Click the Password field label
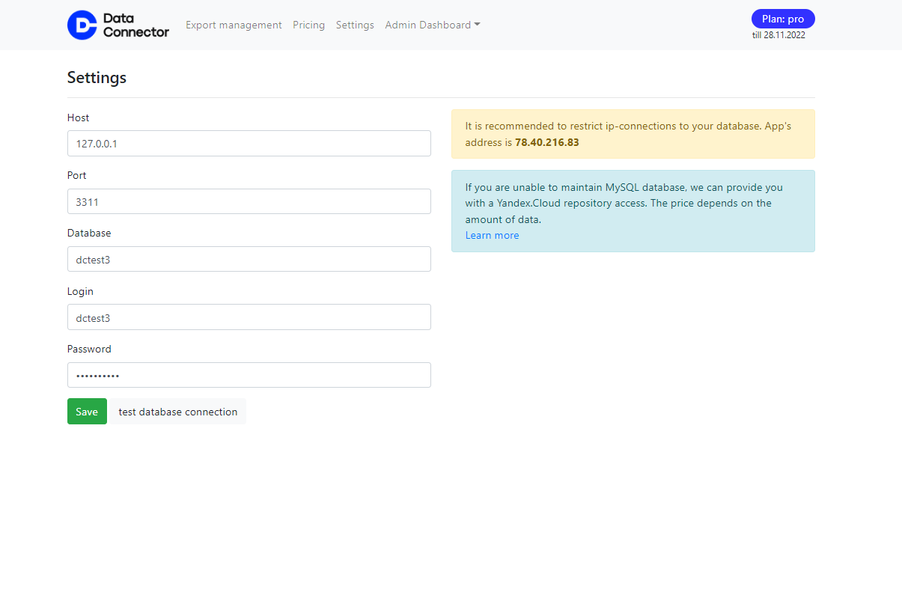 [x=89, y=349]
